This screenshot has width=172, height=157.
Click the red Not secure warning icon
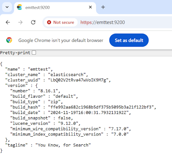click(x=49, y=22)
